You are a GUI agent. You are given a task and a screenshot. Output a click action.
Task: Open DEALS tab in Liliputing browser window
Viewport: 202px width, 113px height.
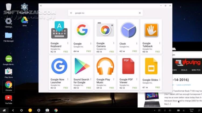(184, 70)
